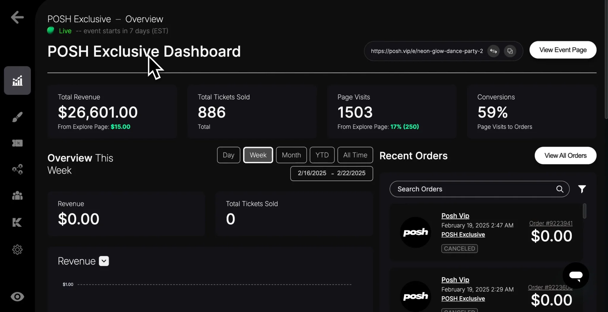Switch to the Month tab

[x=291, y=155]
